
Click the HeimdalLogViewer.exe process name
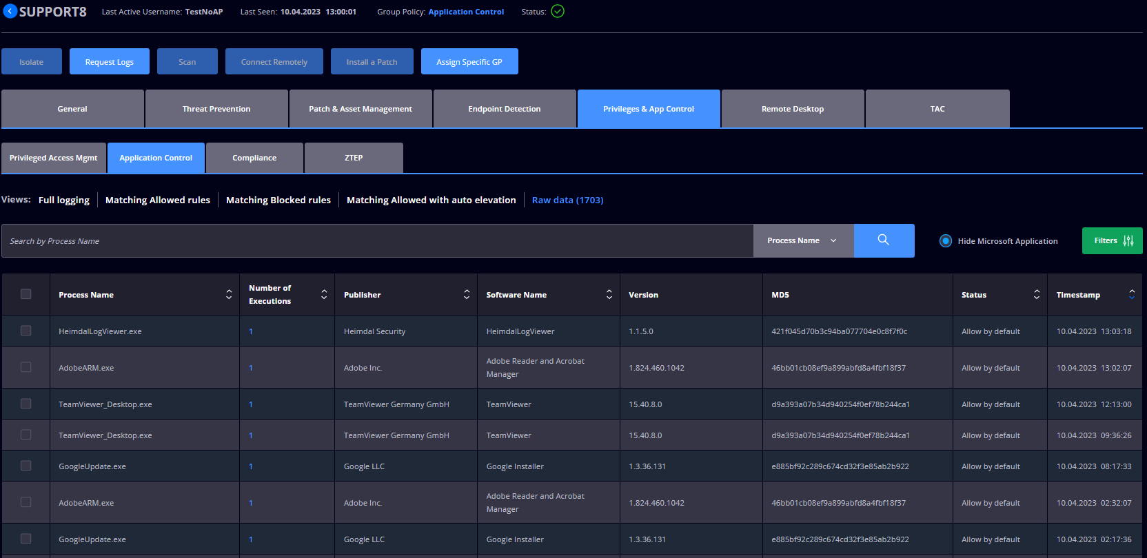[100, 331]
